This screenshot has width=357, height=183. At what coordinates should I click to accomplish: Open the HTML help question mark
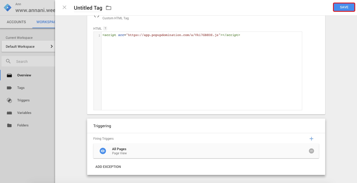[x=105, y=28]
